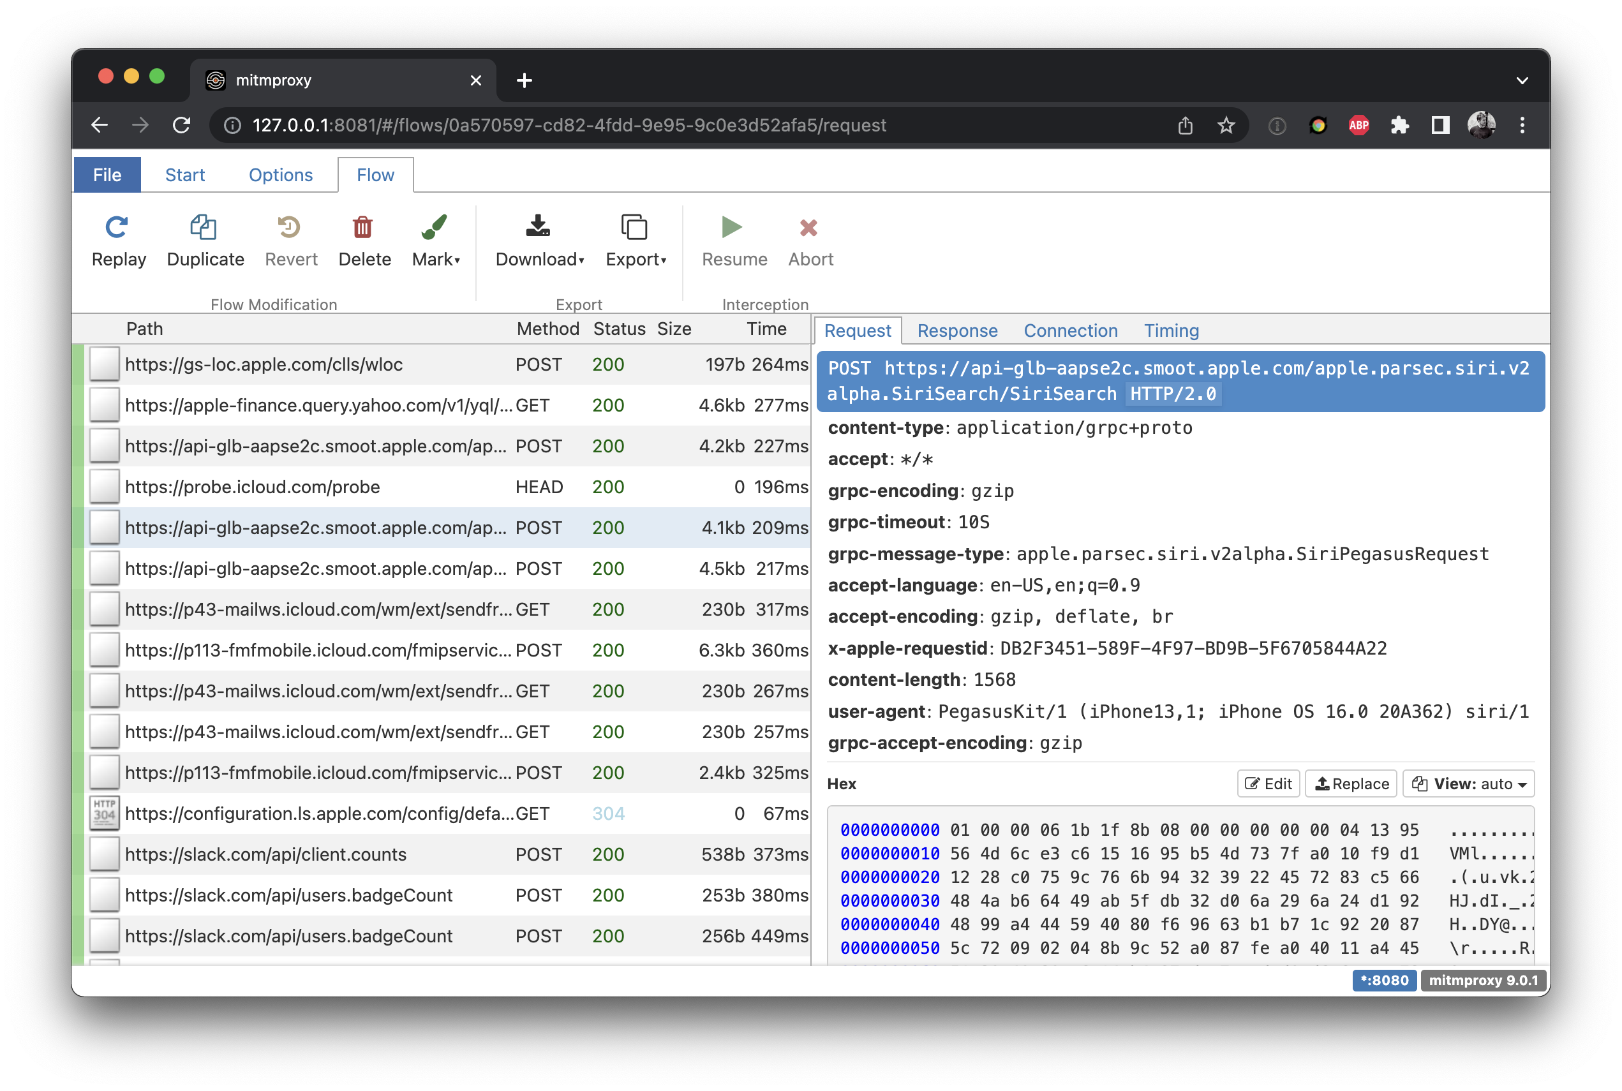Replay the selected flow
Viewport: 1622px width, 1091px height.
click(118, 240)
